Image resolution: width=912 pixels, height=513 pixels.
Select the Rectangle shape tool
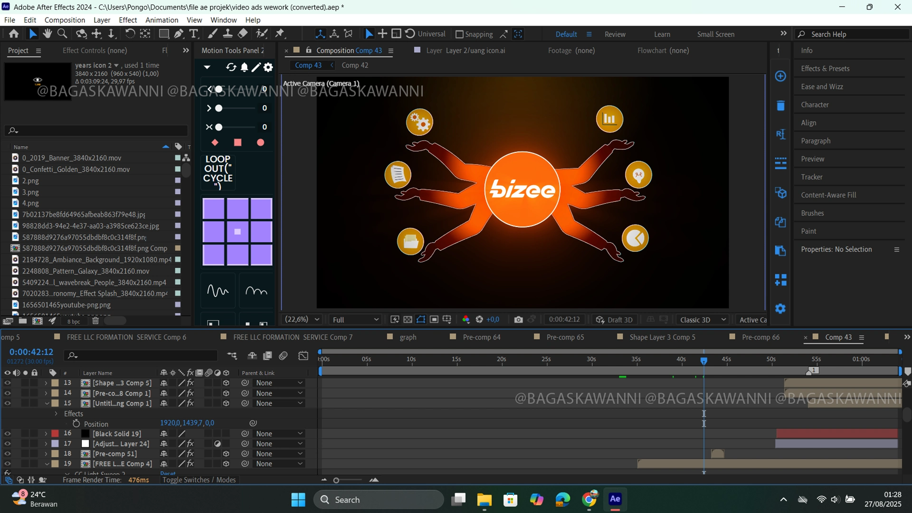164,34
